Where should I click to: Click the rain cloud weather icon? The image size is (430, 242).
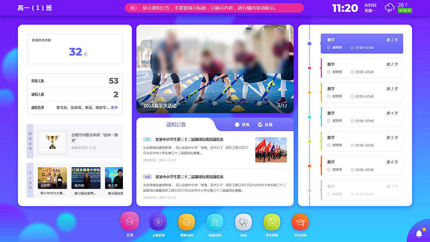pos(390,8)
